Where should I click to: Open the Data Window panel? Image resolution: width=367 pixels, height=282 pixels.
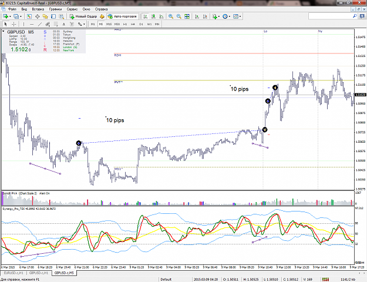[37, 16]
